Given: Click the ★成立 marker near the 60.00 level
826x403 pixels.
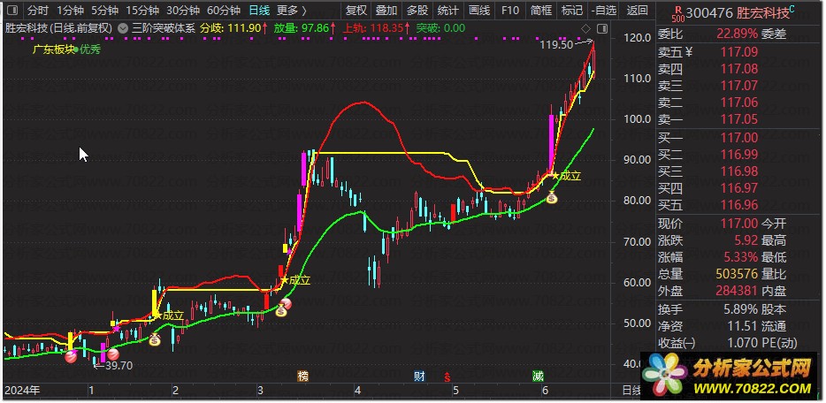Looking at the screenshot, I should 297,281.
